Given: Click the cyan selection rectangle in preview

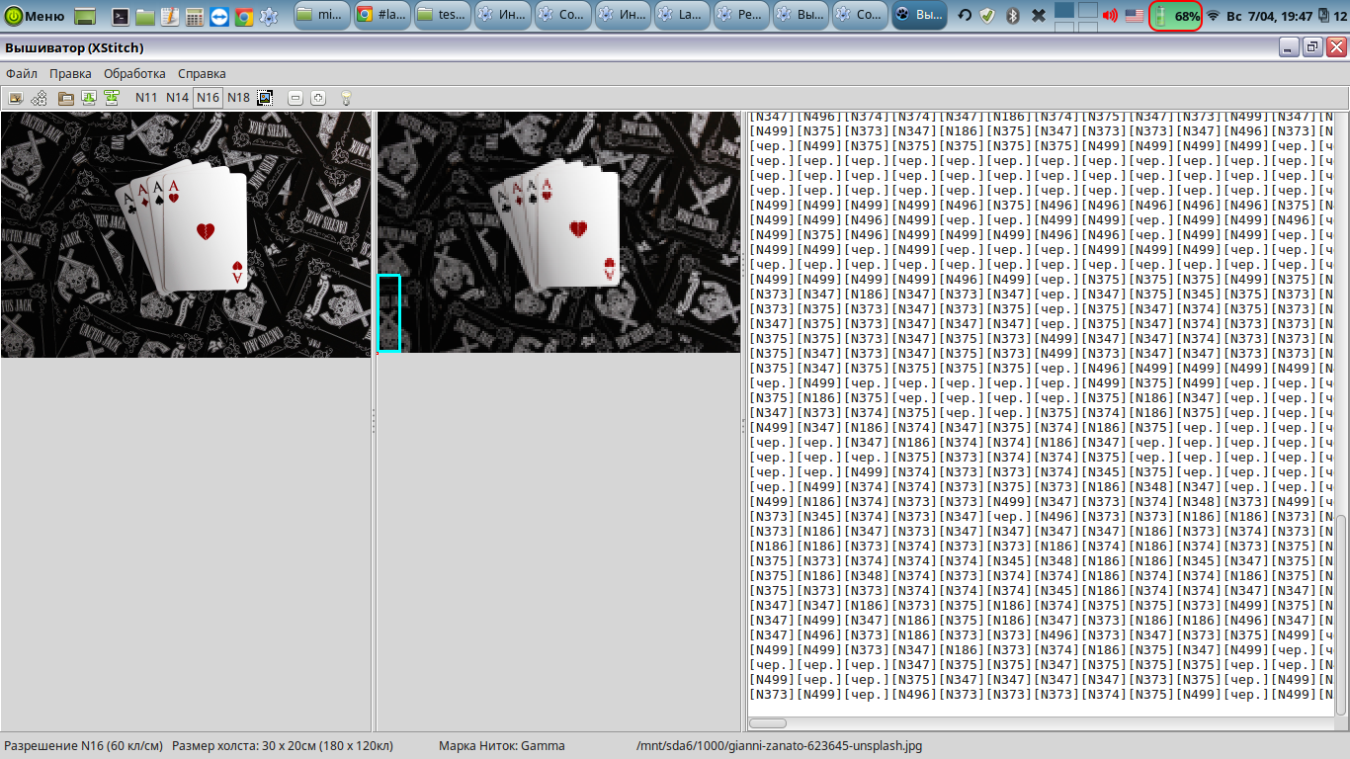Looking at the screenshot, I should (389, 313).
